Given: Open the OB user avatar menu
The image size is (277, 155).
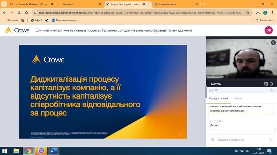Looking at the screenshot, I should [x=268, y=30].
